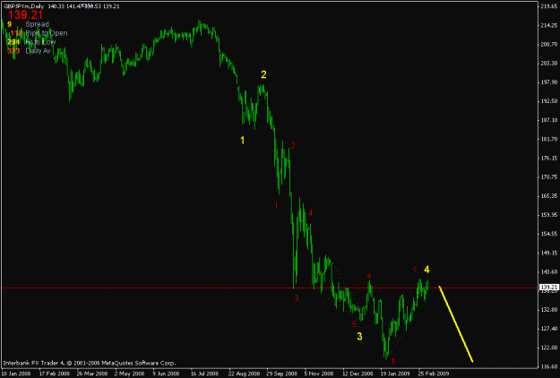Click the 5 Nov 2008 date label
The image size is (560, 378).
point(319,374)
